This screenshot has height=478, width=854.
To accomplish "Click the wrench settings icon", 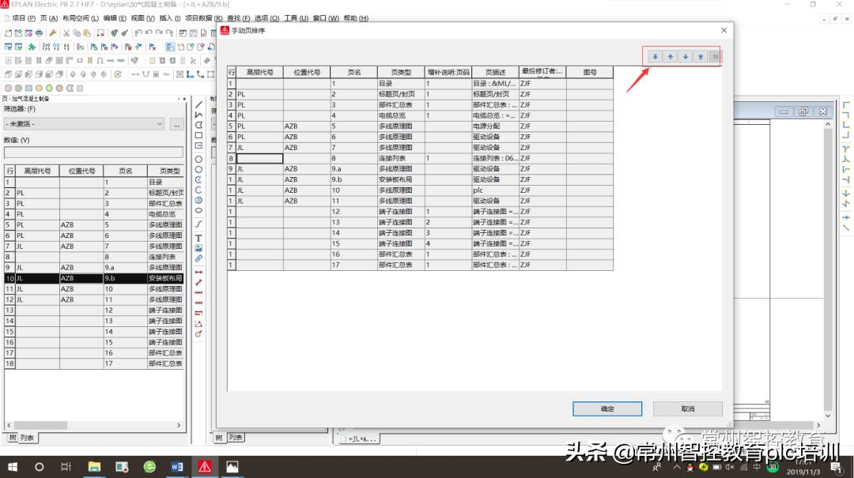I will (x=53, y=33).
